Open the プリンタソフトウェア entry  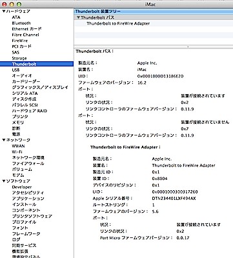click(x=32, y=216)
